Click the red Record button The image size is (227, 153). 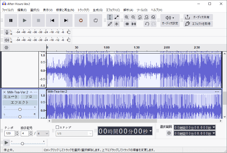[81, 20]
